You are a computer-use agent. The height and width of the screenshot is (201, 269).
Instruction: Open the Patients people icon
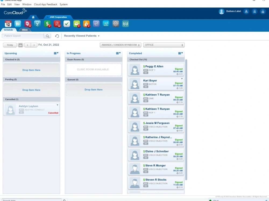(18, 24)
